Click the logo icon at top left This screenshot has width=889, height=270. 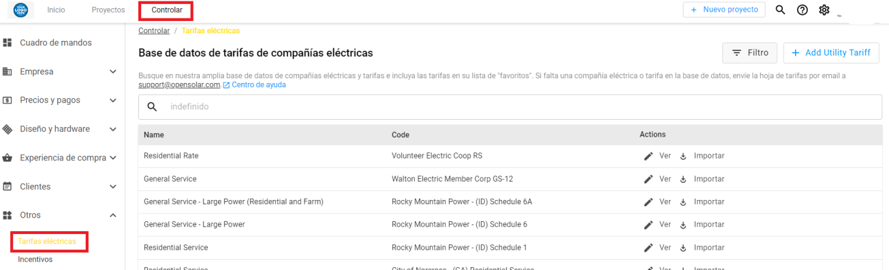click(20, 10)
